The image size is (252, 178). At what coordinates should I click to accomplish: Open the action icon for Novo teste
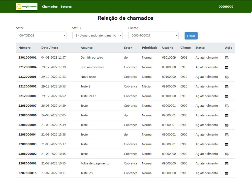click(x=227, y=77)
